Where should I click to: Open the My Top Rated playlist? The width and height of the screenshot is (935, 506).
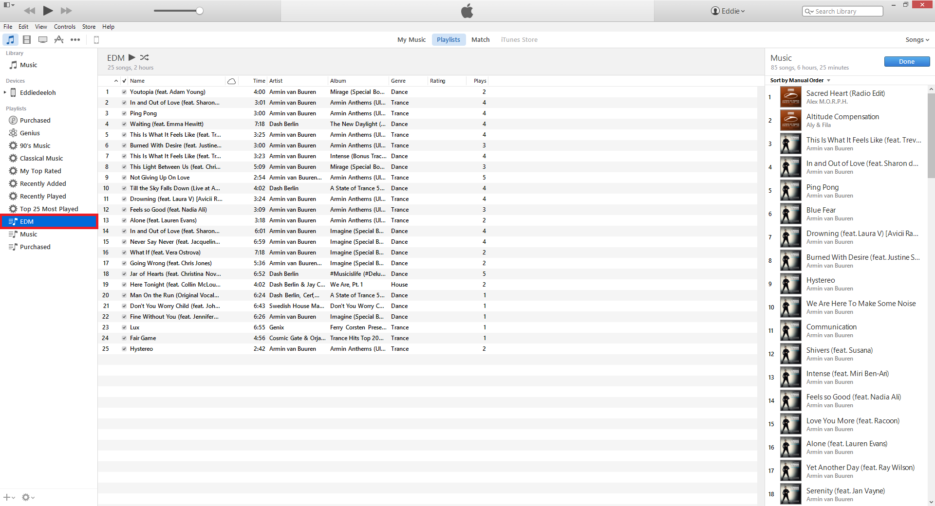click(40, 171)
